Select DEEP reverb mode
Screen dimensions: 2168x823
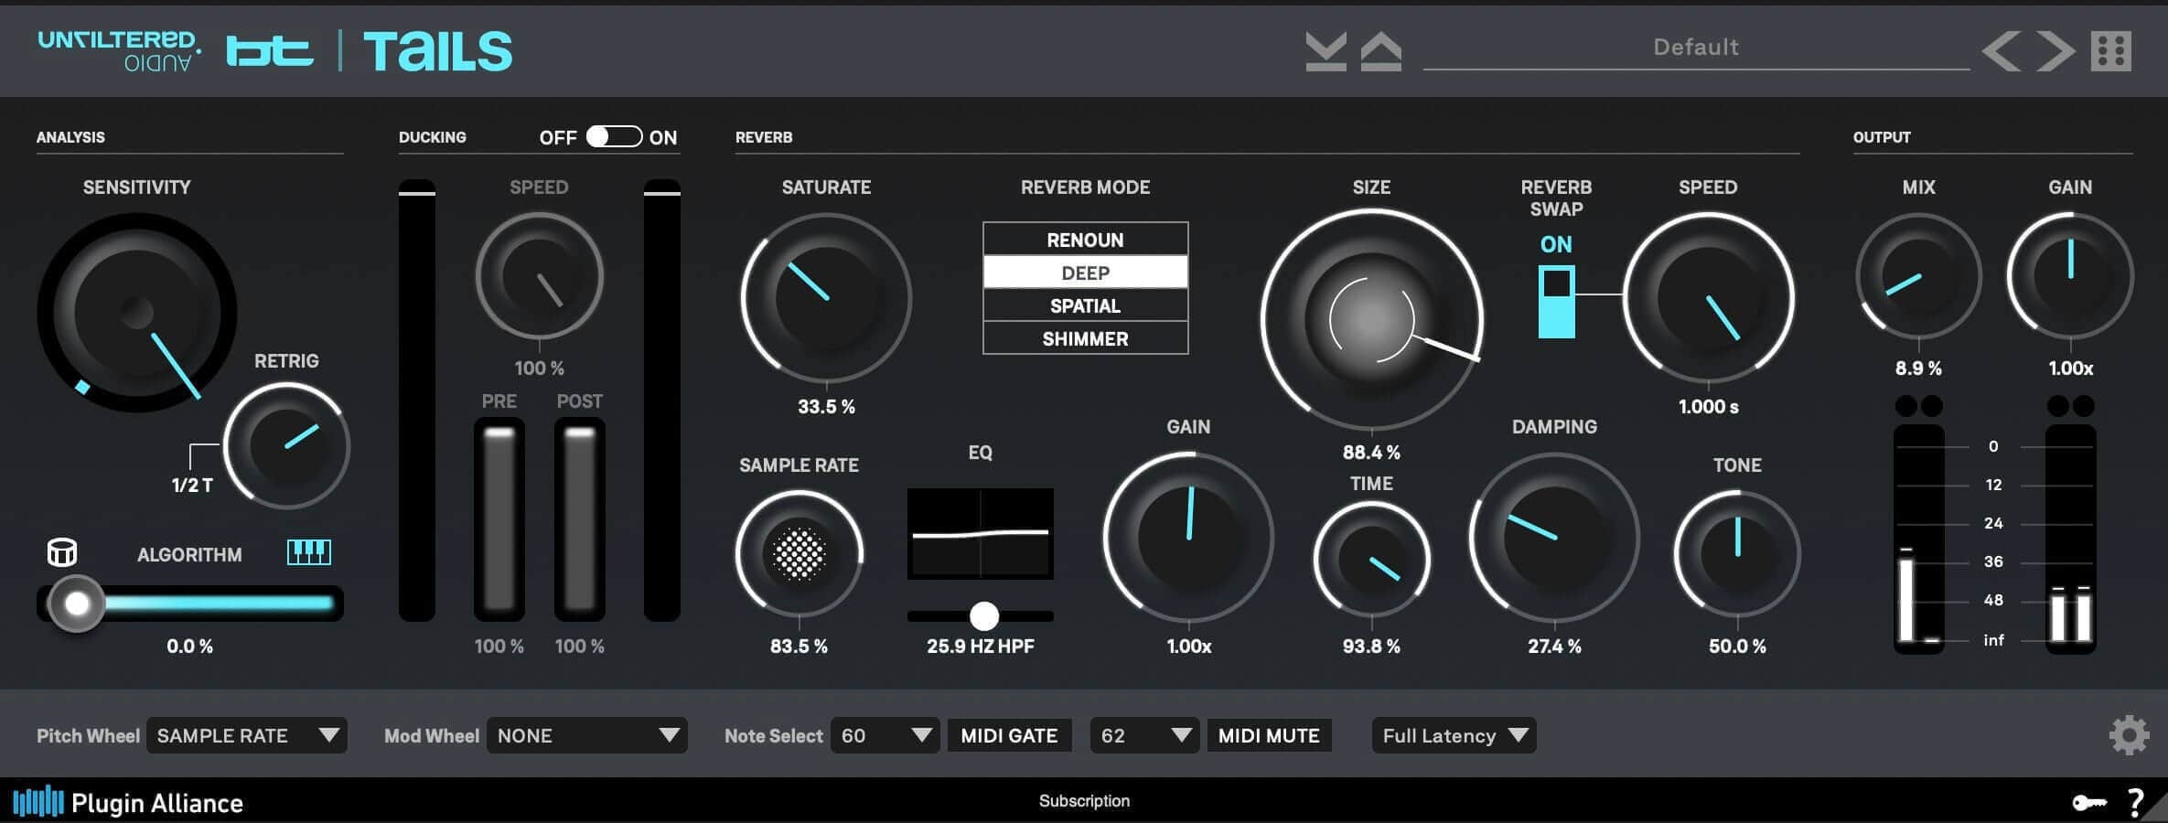click(1085, 273)
